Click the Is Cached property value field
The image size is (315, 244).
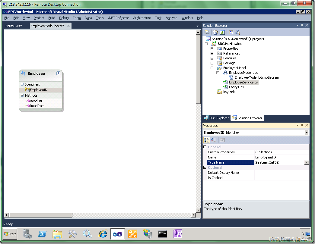(x=282, y=178)
